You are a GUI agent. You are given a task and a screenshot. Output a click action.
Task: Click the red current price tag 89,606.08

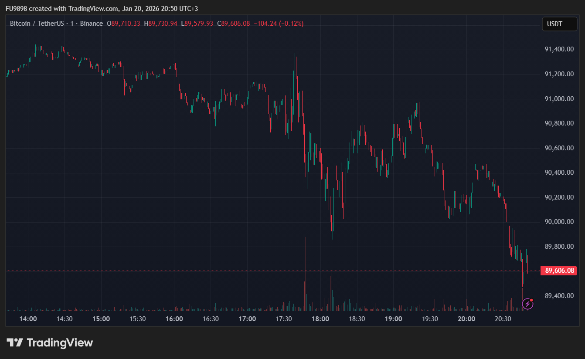[559, 271]
